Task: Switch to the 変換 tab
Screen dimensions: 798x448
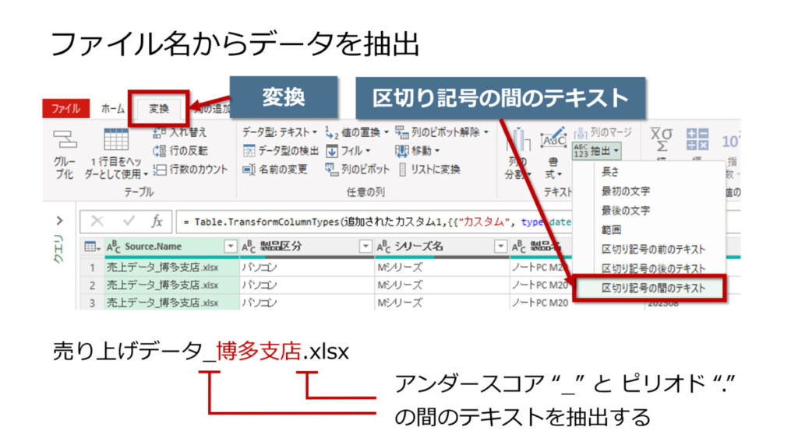Action: [x=159, y=109]
